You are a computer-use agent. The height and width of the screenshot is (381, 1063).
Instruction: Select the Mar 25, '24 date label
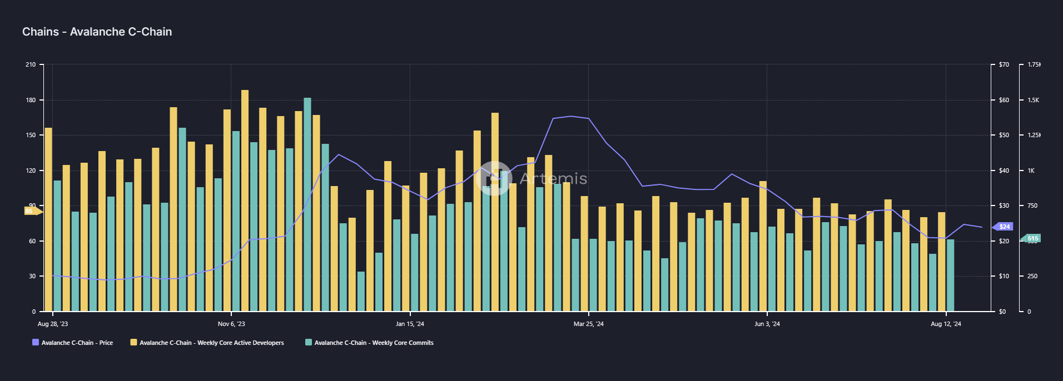[x=589, y=324]
